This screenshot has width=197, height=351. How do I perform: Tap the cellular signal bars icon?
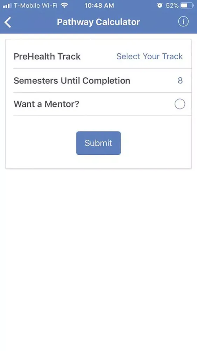[7, 6]
